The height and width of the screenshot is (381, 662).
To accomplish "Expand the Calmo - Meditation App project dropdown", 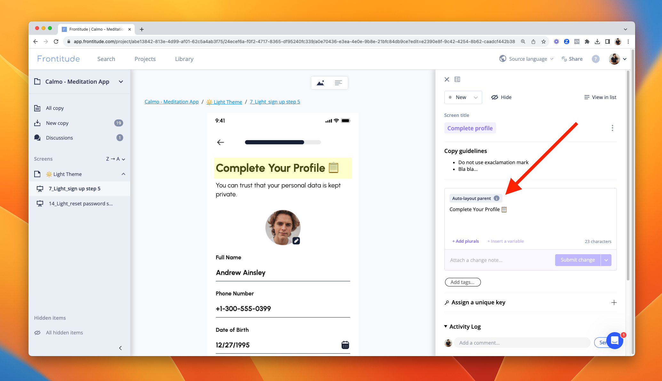I will point(121,82).
